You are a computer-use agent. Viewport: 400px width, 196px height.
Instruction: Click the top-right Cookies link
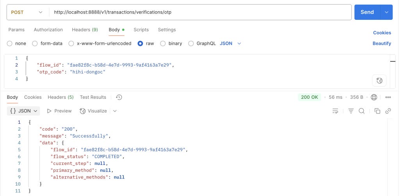[x=382, y=33]
